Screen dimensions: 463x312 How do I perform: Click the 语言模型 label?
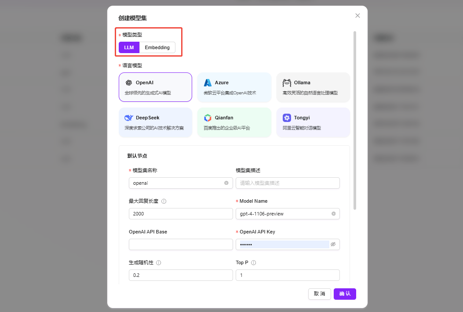(132, 65)
